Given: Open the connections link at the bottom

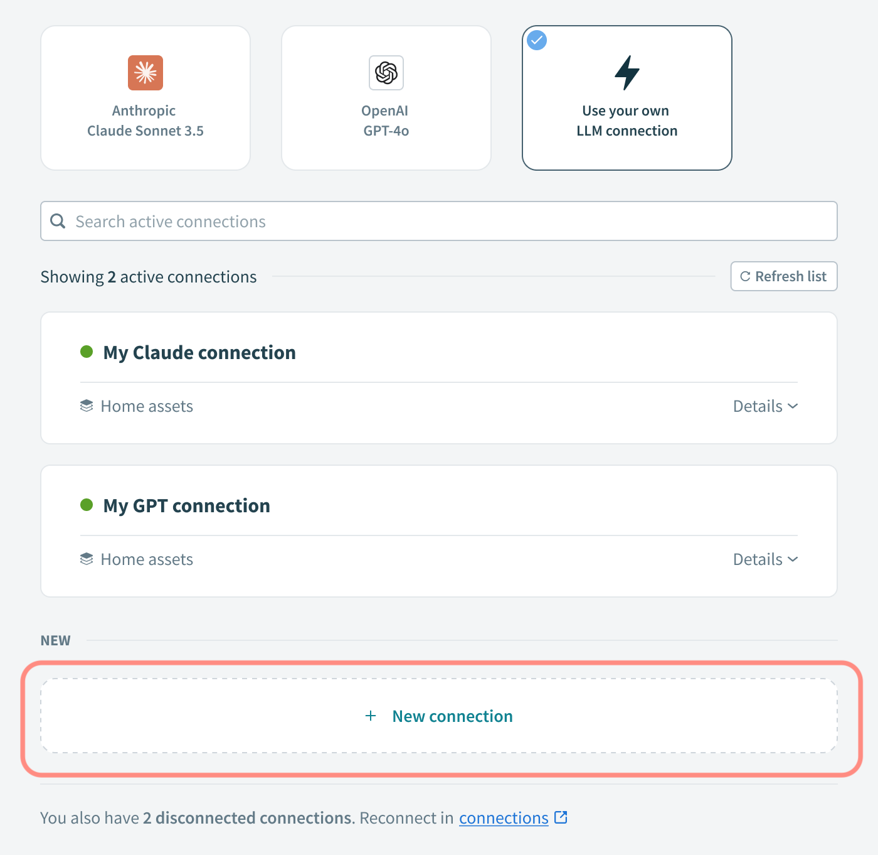Looking at the screenshot, I should (504, 817).
